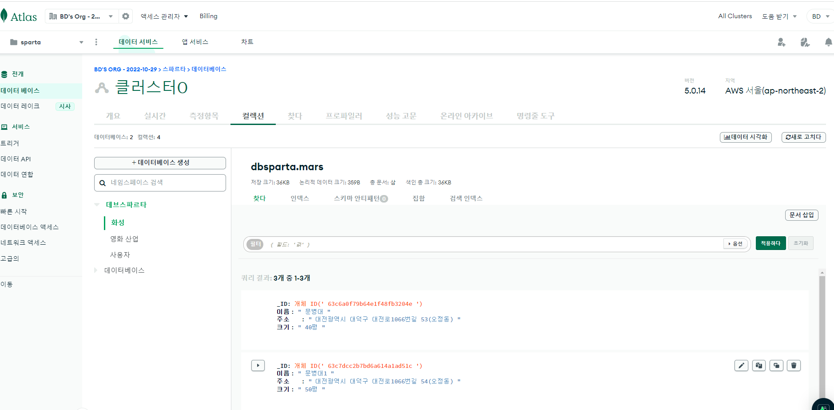Edit the 문병대1 document with pencil
The image size is (834, 410).
741,365
